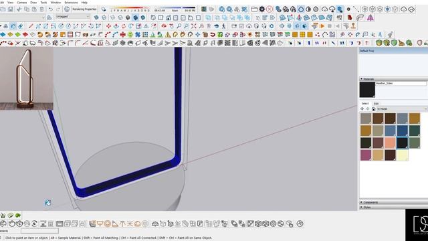
Task: Open the Extensions menu
Action: [71, 2]
